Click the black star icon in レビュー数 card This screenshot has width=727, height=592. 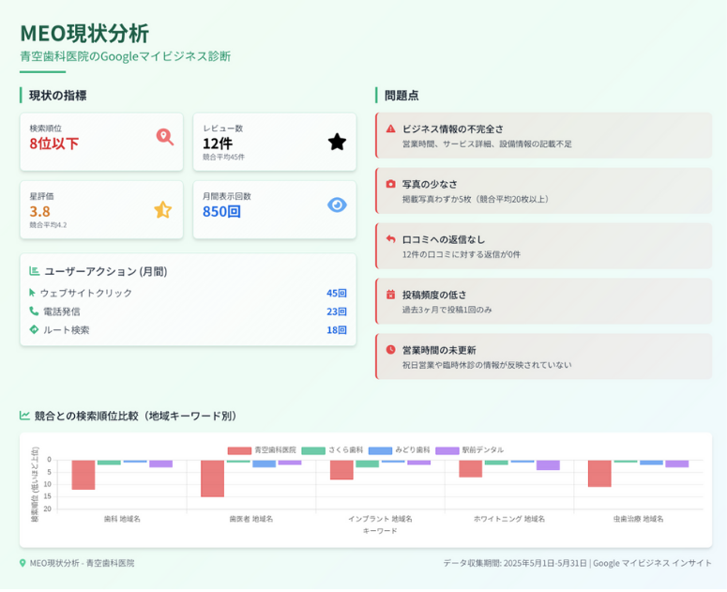coord(337,142)
